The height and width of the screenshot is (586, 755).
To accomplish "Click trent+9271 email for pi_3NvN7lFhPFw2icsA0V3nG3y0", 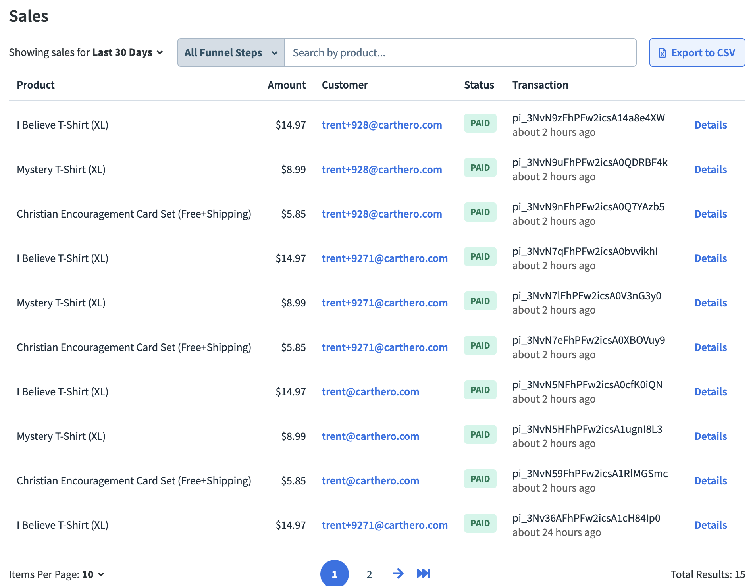I will point(385,303).
